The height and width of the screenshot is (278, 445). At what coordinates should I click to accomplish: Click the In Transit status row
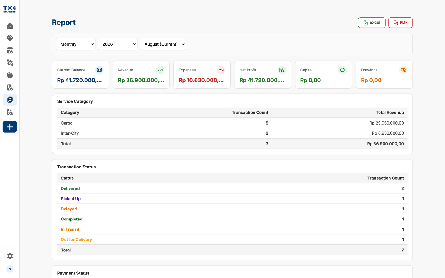[232, 229]
